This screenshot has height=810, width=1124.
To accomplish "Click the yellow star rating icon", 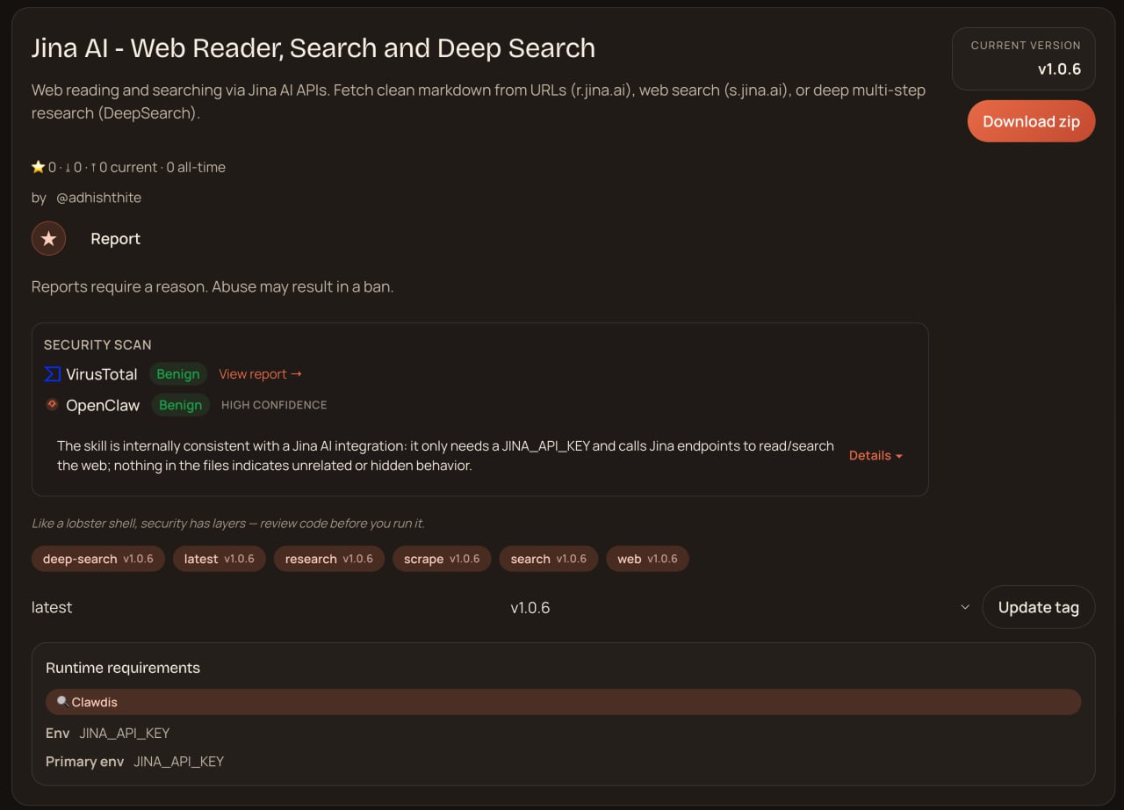I will click(x=38, y=167).
